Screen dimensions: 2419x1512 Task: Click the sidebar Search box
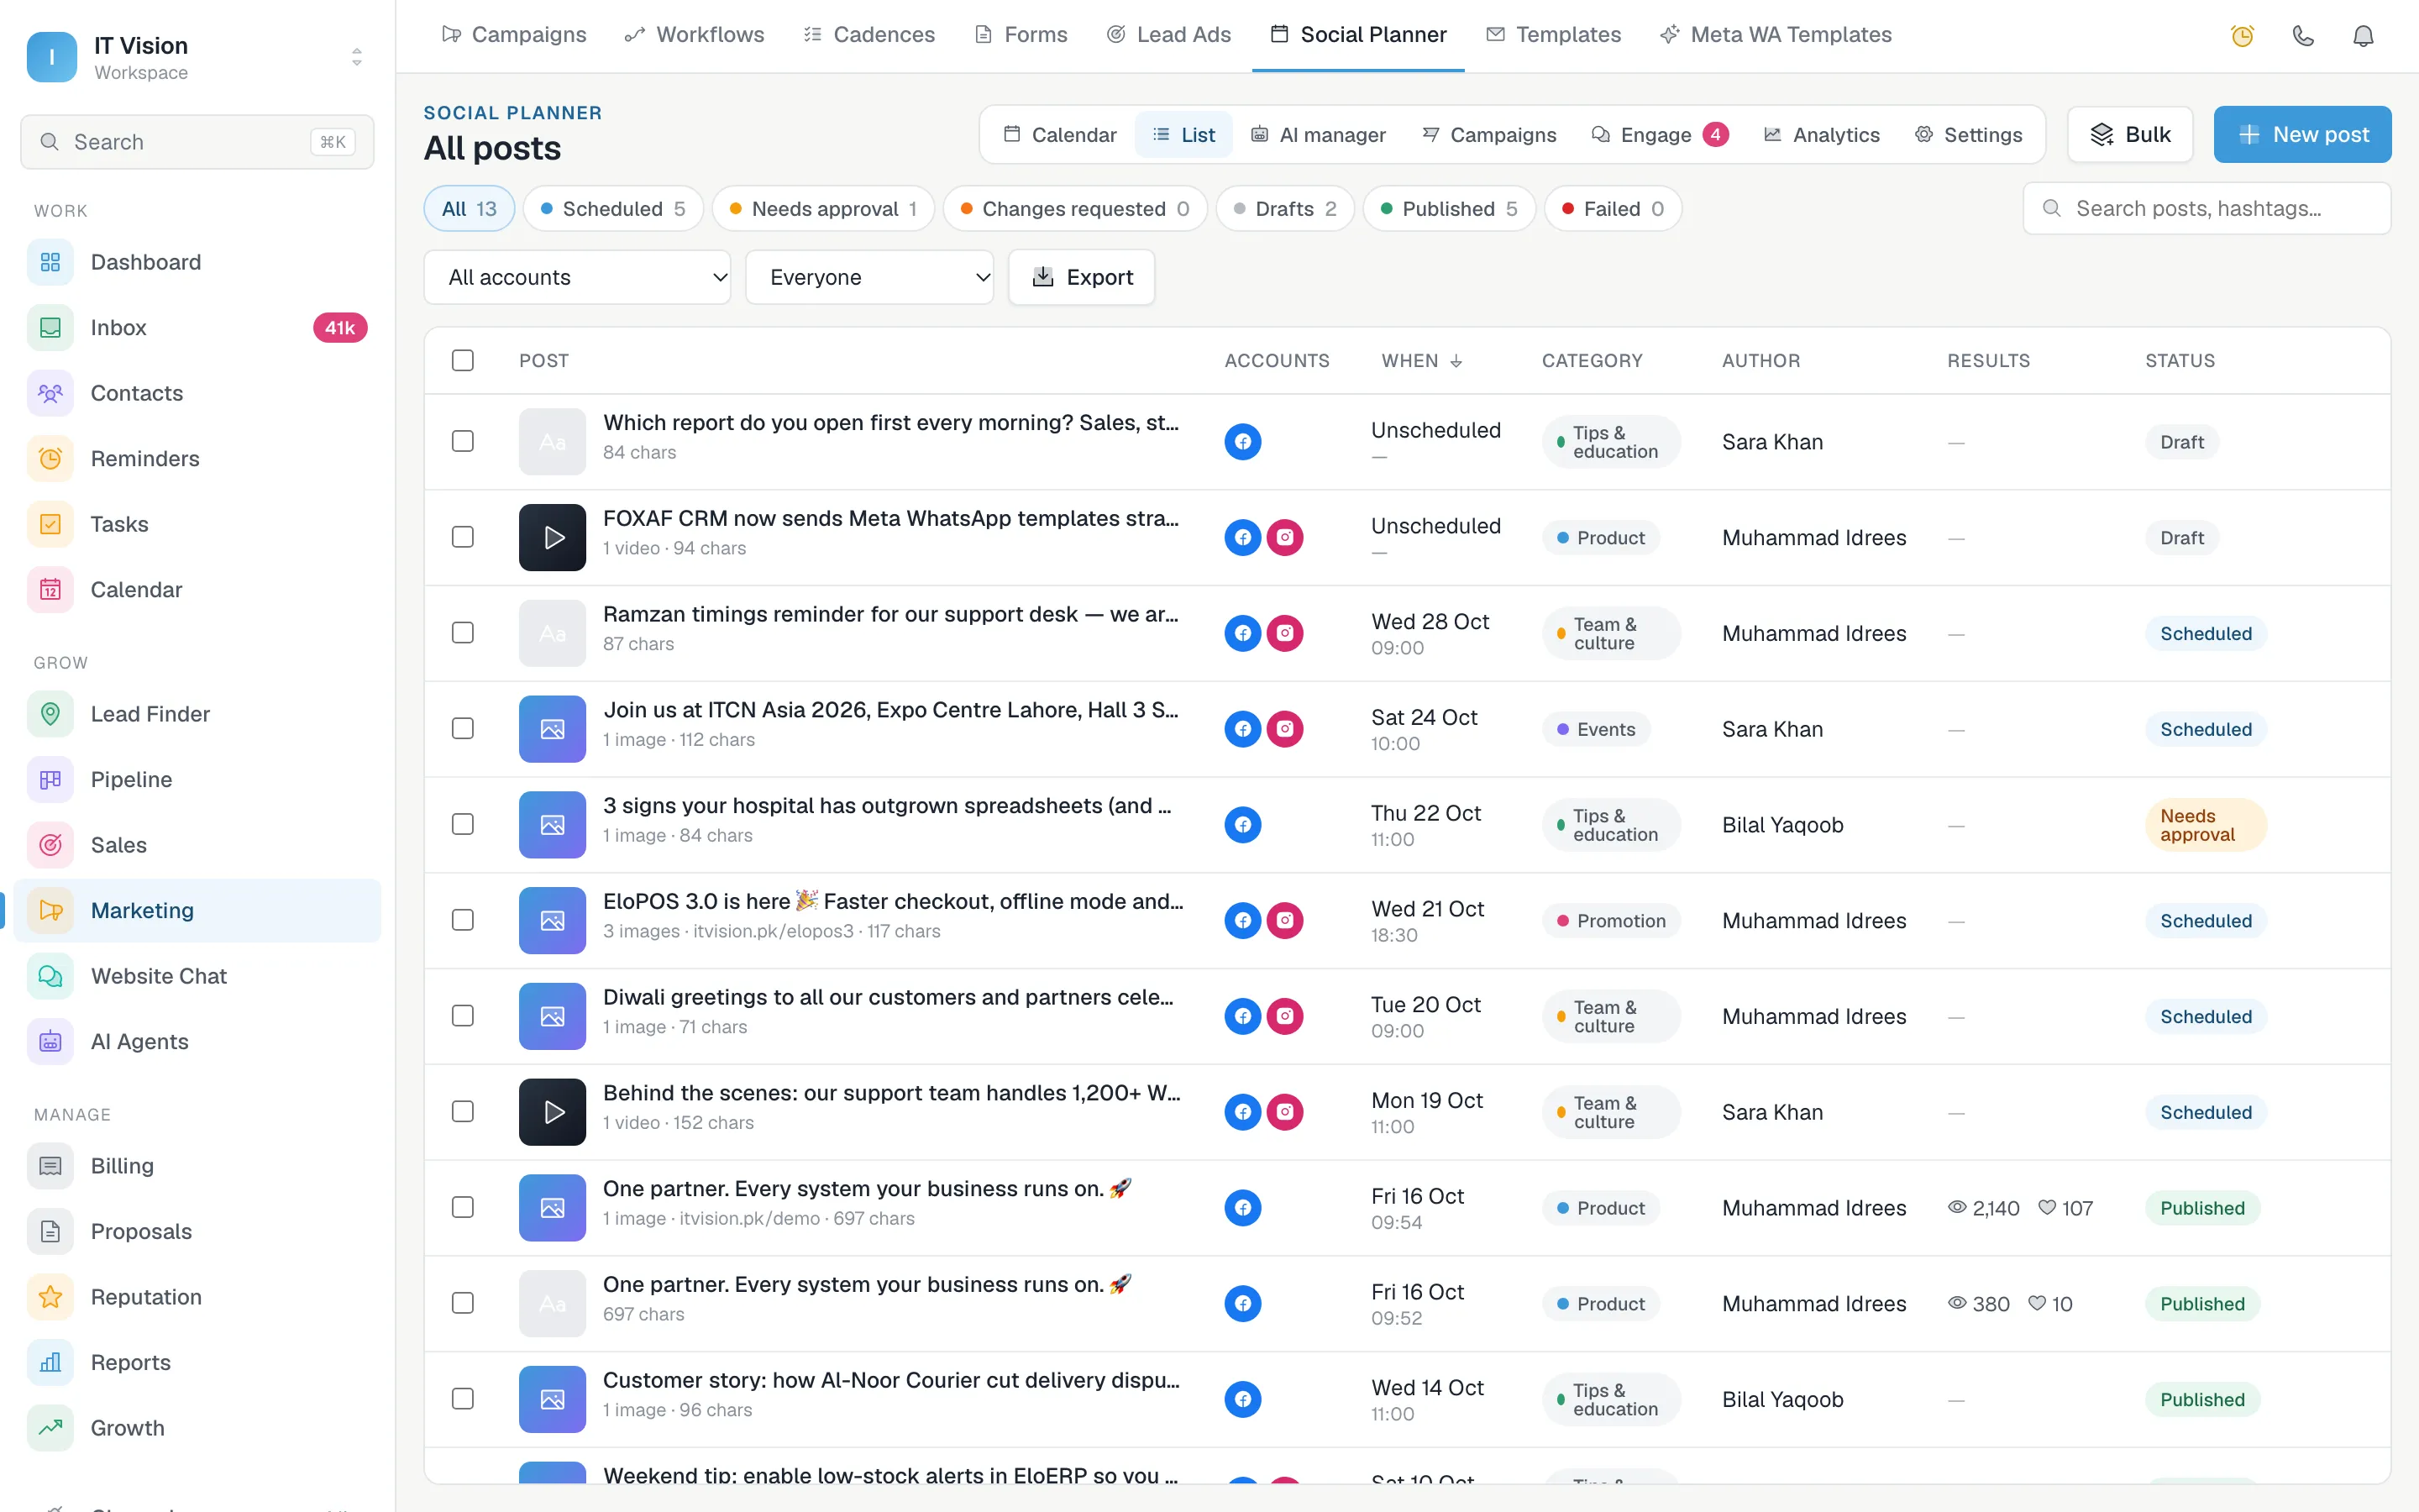point(198,142)
